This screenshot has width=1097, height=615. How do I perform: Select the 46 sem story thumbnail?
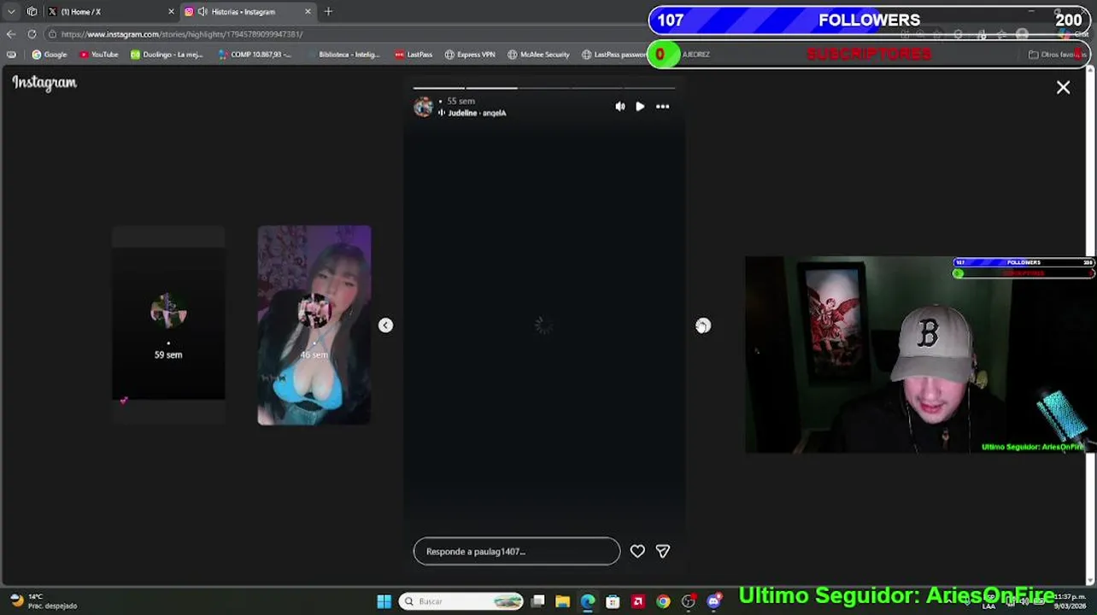pyautogui.click(x=314, y=325)
